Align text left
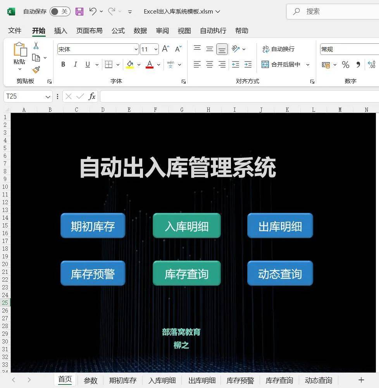 [197, 65]
